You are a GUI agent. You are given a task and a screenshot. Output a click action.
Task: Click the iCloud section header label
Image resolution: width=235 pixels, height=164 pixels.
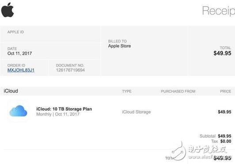(x=11, y=91)
